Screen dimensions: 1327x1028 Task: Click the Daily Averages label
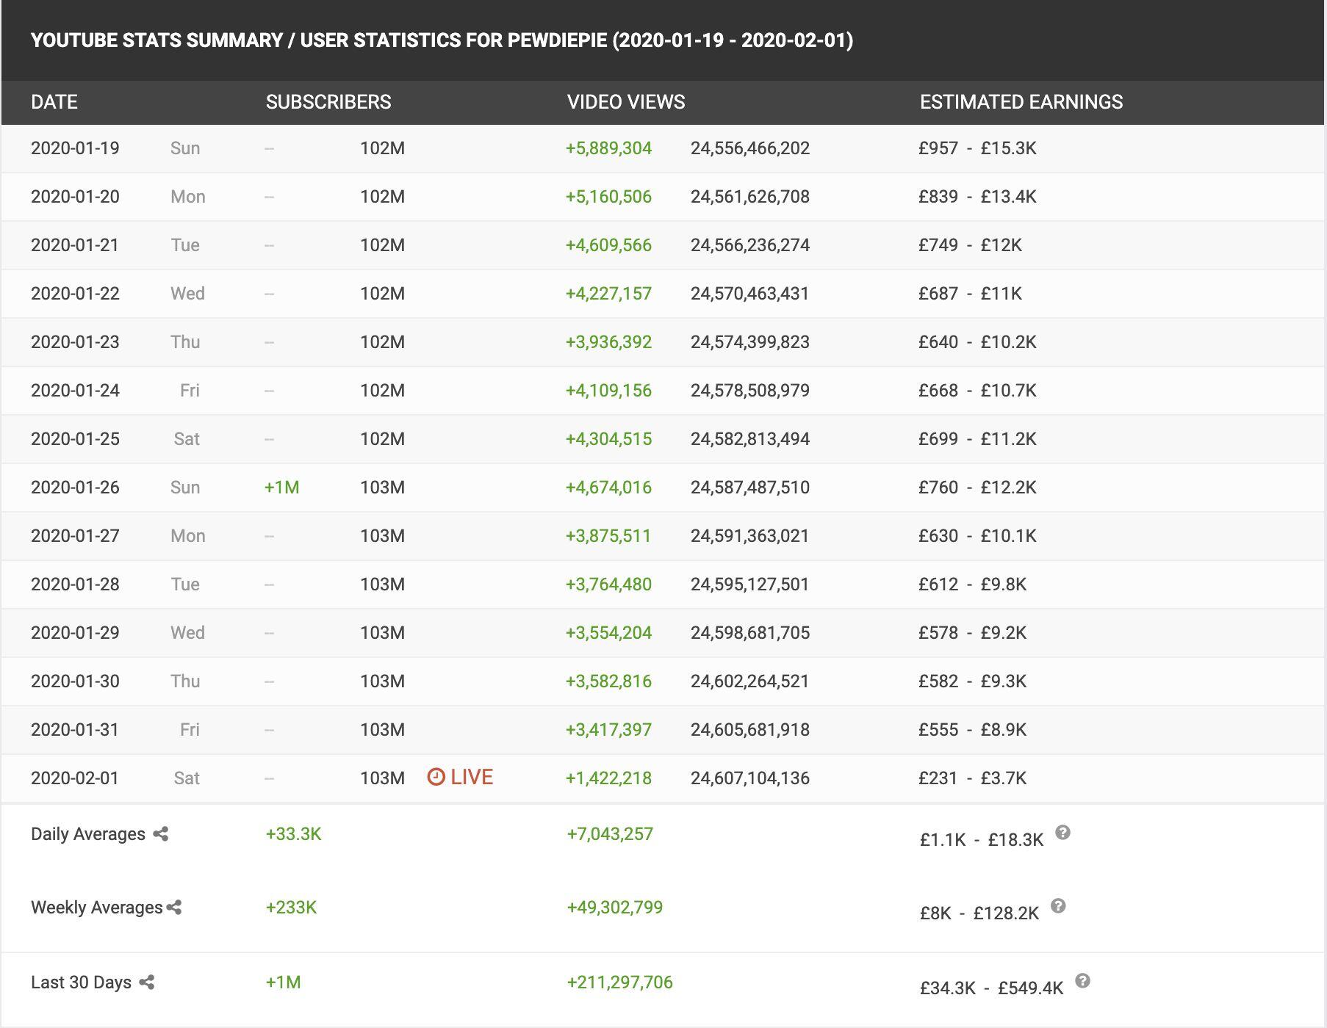88,834
